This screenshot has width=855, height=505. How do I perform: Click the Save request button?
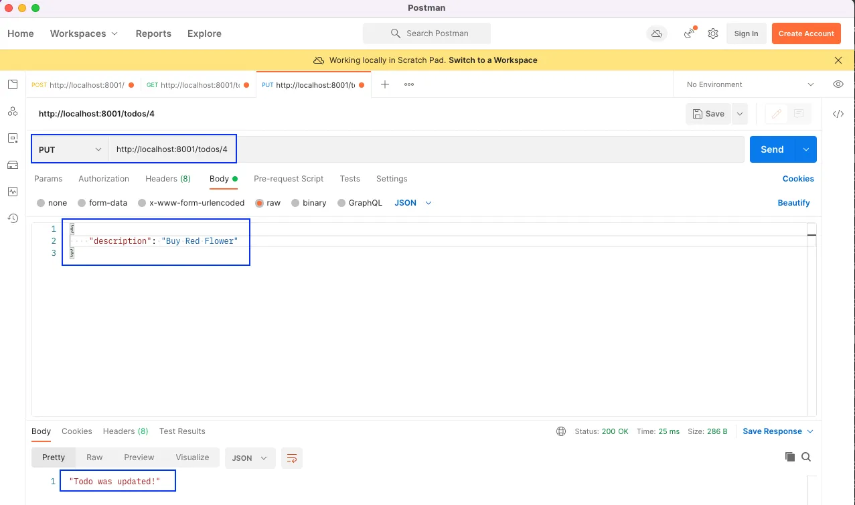point(708,114)
